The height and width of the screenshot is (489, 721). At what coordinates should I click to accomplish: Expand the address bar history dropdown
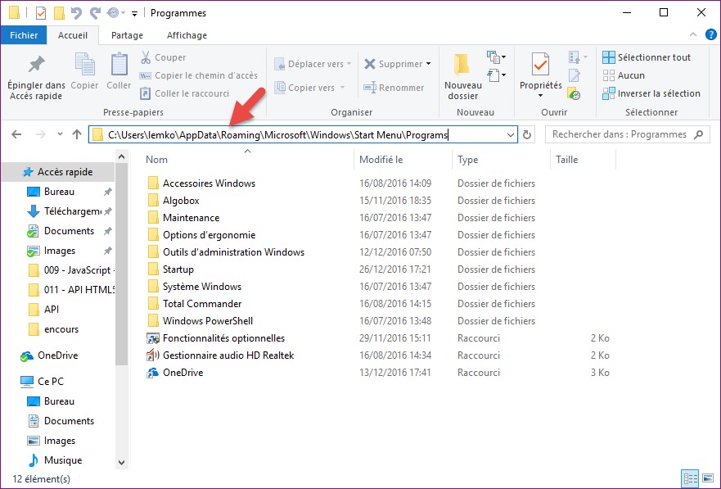click(511, 134)
